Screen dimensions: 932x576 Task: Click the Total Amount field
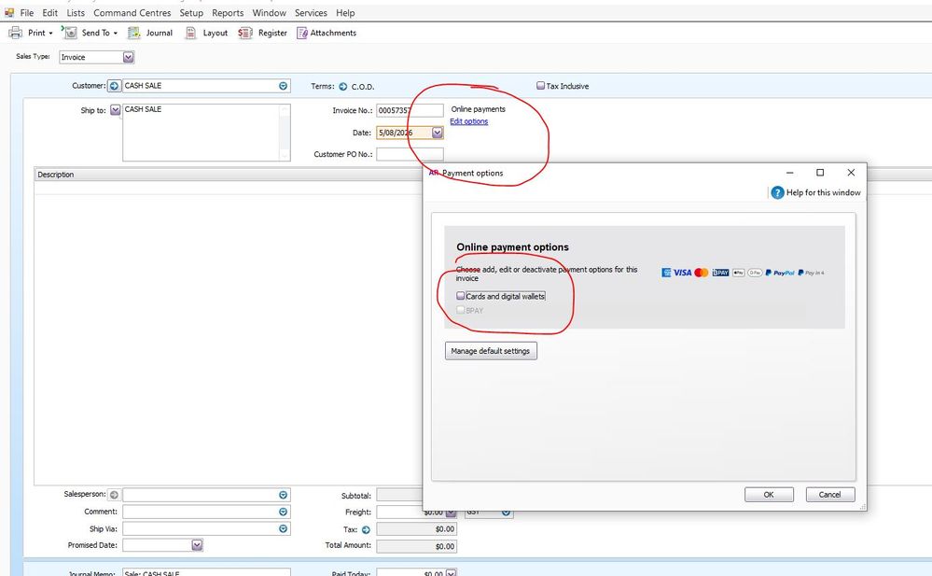tap(417, 545)
